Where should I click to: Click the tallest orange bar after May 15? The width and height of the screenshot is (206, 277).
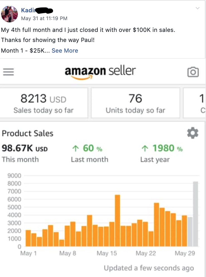118,221
